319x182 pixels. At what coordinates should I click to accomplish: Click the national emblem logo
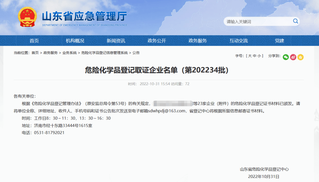coord(27,17)
